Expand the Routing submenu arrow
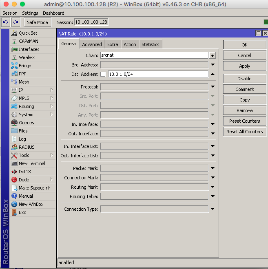The height and width of the screenshot is (269, 268). [52, 106]
